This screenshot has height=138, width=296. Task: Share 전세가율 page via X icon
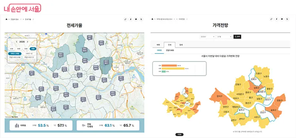click(141, 19)
